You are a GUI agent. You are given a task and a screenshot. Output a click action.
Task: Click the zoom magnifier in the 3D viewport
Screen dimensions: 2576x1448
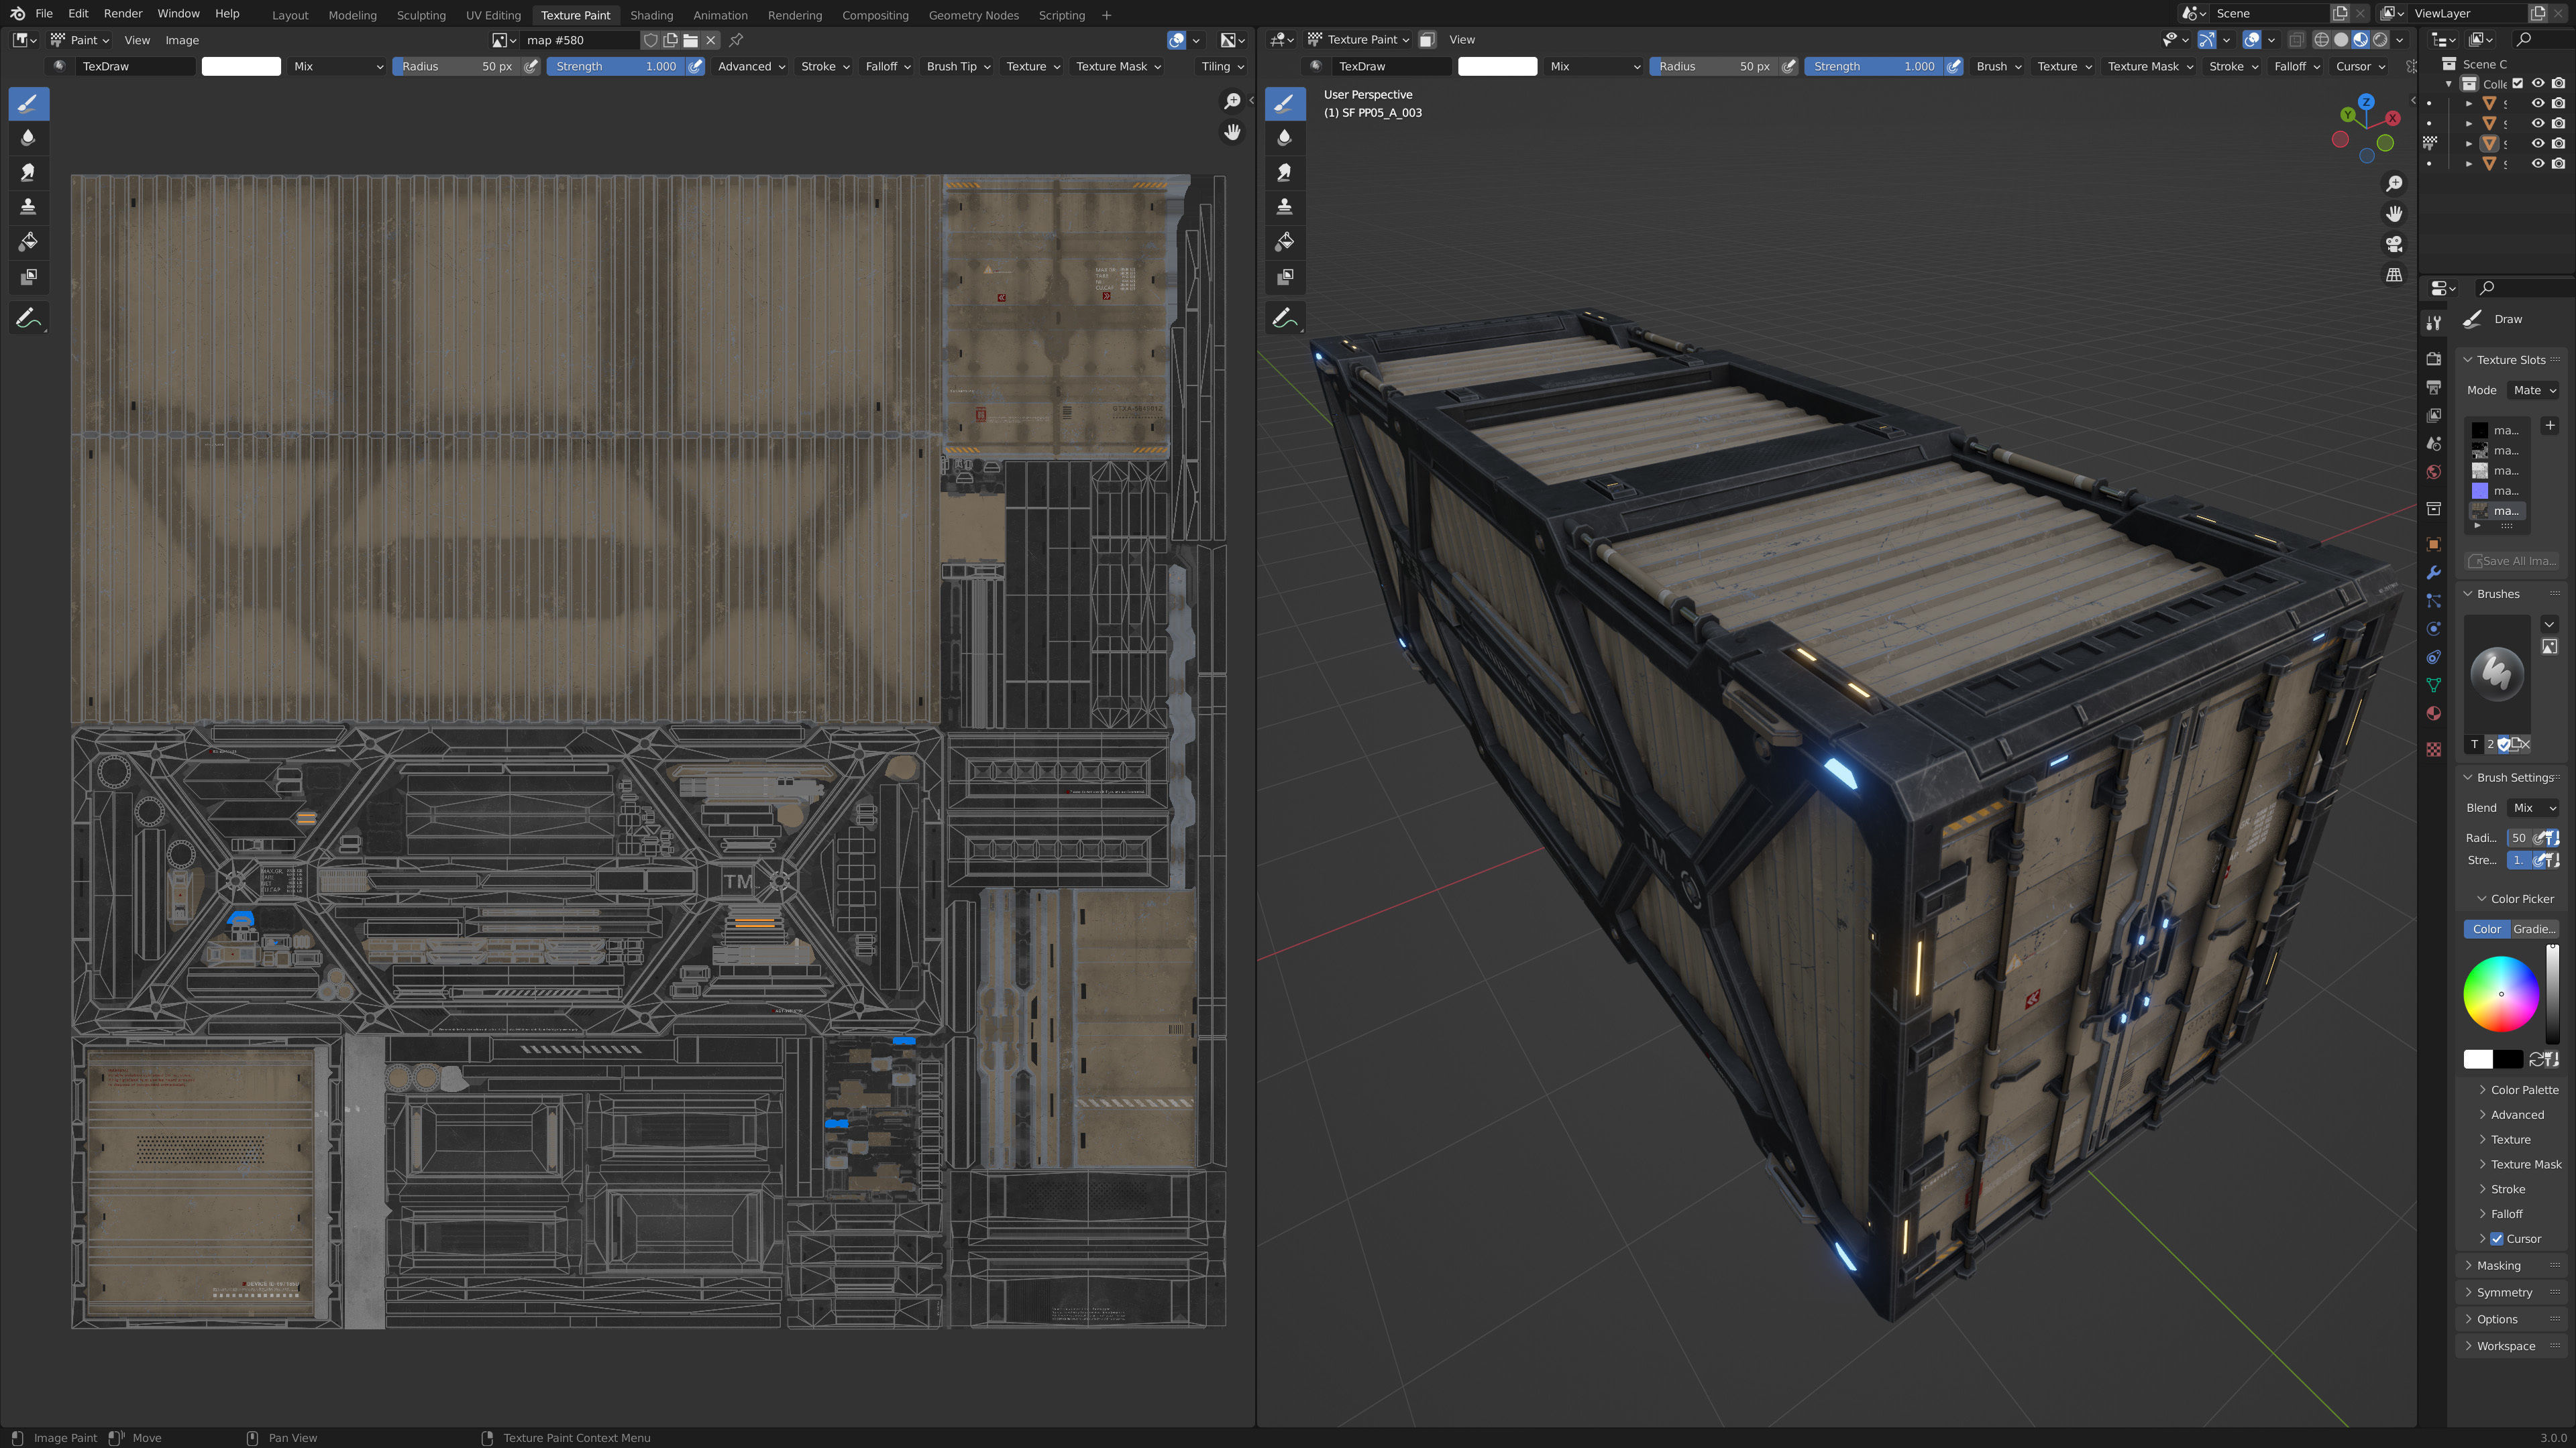coord(2394,184)
